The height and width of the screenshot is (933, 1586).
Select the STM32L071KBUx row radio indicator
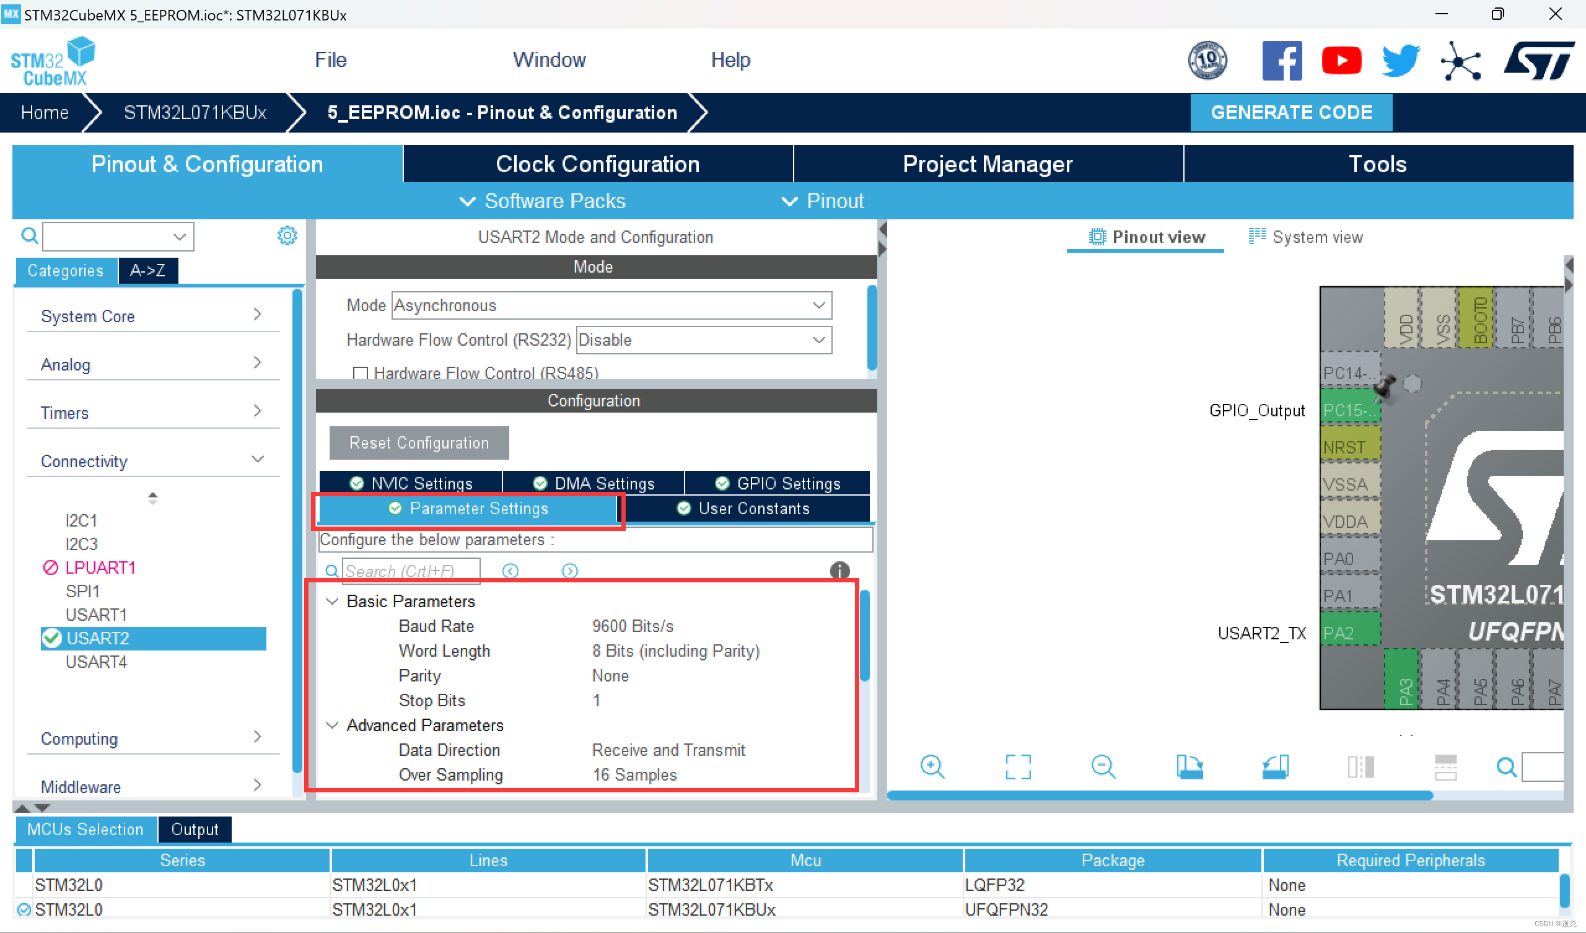tap(24, 909)
